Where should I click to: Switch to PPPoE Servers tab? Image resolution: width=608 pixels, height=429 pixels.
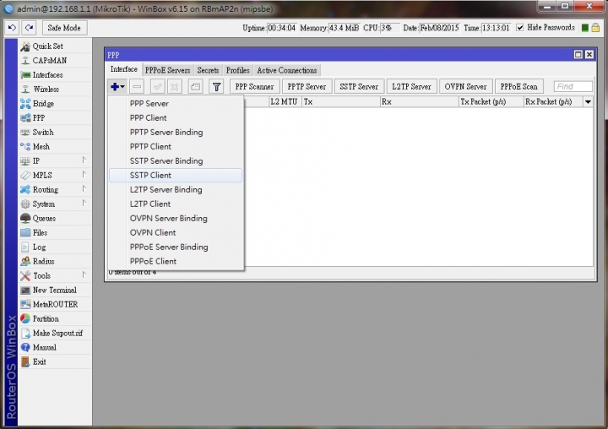point(167,71)
